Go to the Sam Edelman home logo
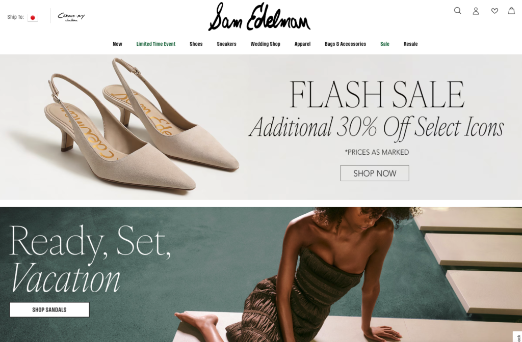 (x=259, y=17)
